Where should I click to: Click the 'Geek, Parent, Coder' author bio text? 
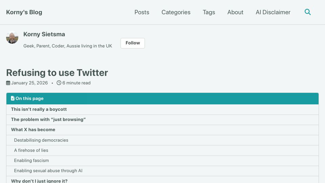pos(68,46)
